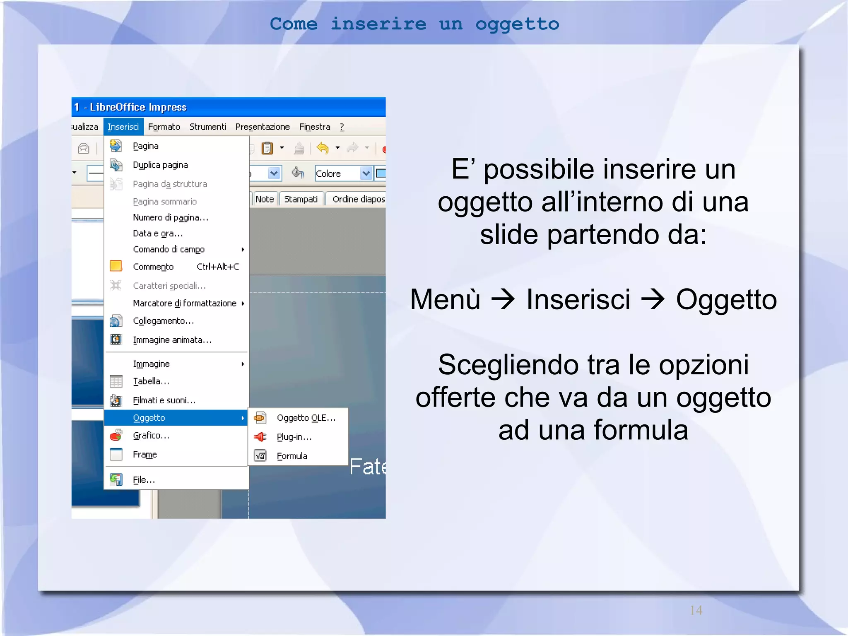Click the File insert icon
The width and height of the screenshot is (848, 636).
coord(116,480)
